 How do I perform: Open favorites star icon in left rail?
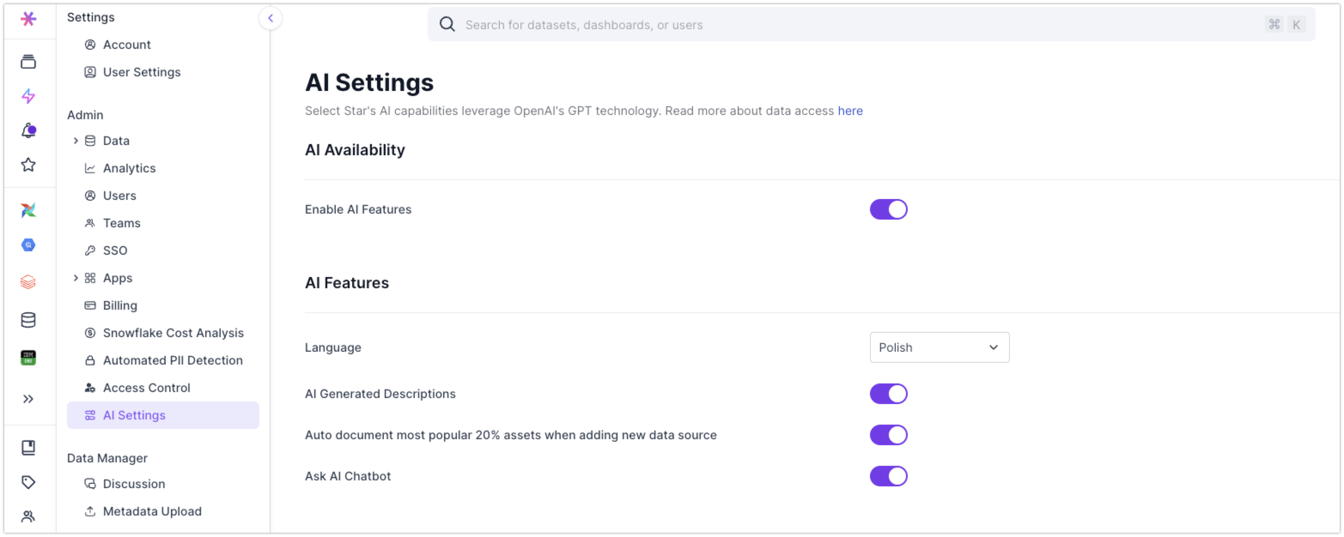[x=28, y=165]
